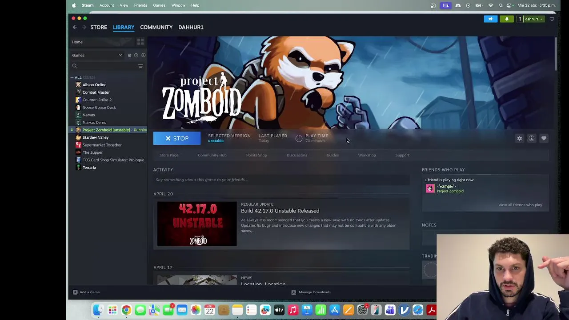Screen dimensions: 569x320
Task: Open Steam announcements megaphone button
Action: [x=491, y=19]
